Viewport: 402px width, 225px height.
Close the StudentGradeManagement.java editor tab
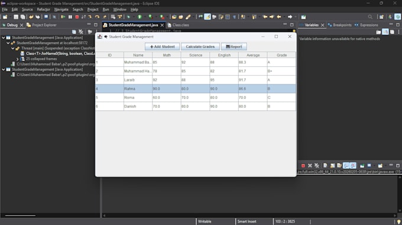[162, 25]
